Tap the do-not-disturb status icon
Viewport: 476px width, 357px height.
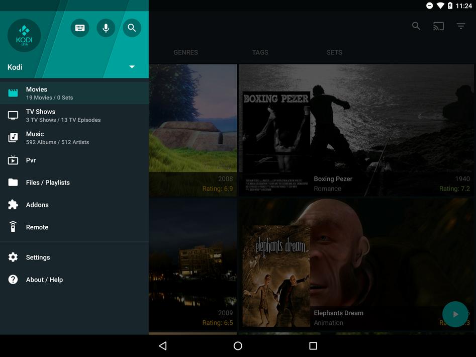430,6
